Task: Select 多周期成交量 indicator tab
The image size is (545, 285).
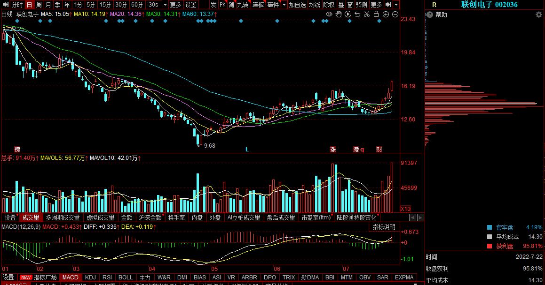Action: click(x=63, y=217)
